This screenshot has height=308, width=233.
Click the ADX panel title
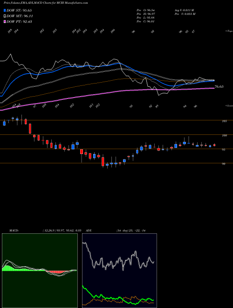pos(89,231)
